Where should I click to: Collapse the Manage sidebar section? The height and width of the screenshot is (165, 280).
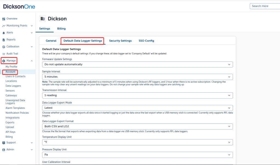(x=32, y=61)
